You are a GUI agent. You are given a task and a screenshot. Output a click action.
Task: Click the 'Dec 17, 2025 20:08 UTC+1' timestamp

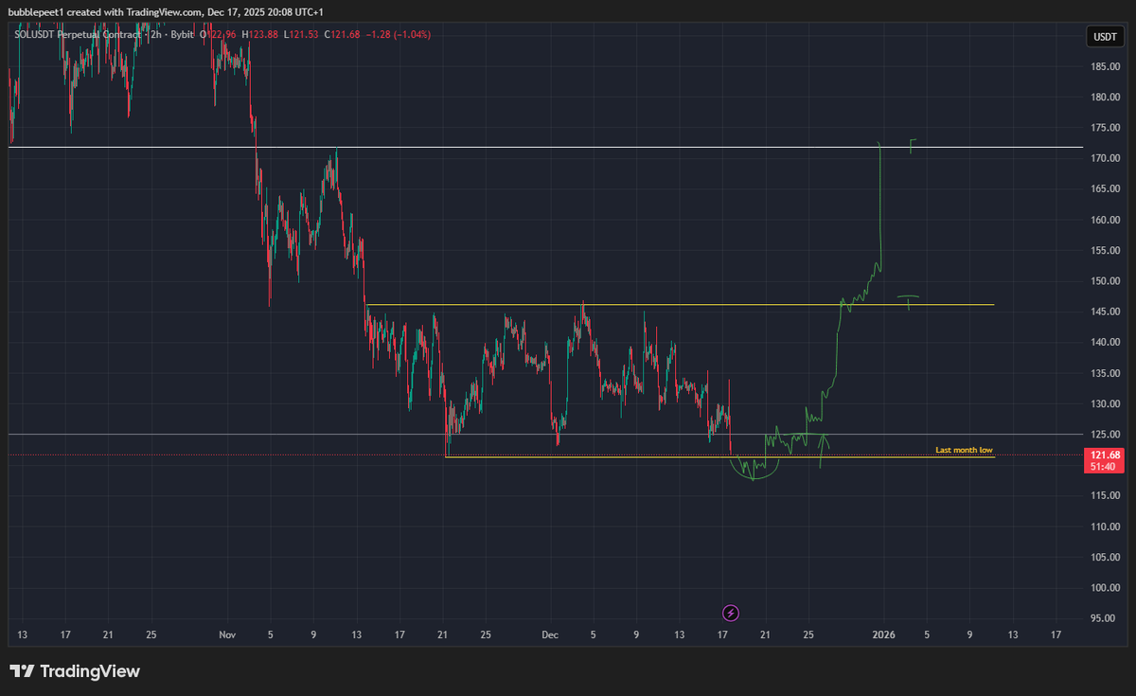pyautogui.click(x=267, y=11)
